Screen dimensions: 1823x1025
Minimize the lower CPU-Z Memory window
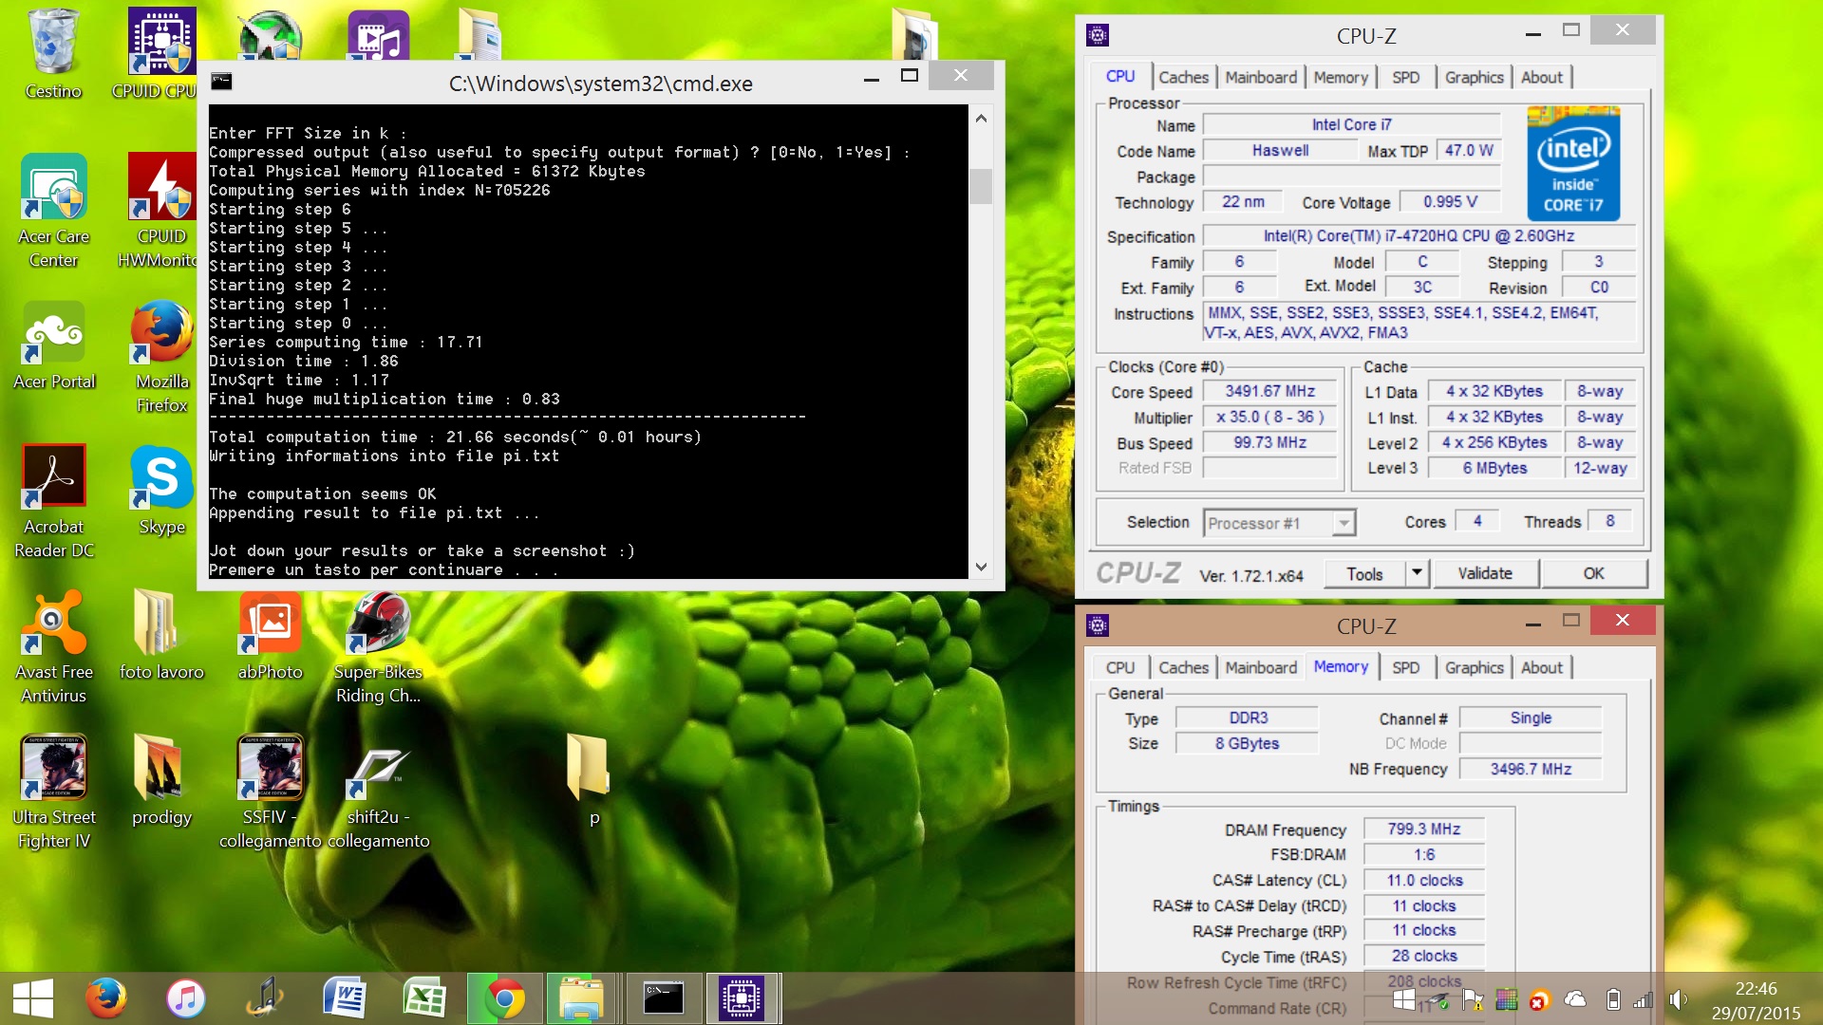(1532, 623)
